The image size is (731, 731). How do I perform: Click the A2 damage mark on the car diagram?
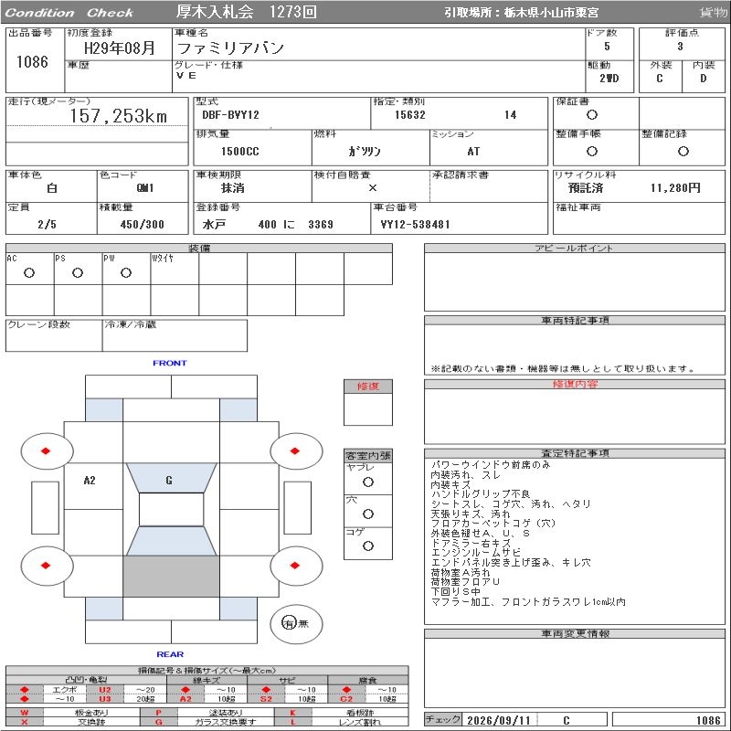[x=90, y=481]
